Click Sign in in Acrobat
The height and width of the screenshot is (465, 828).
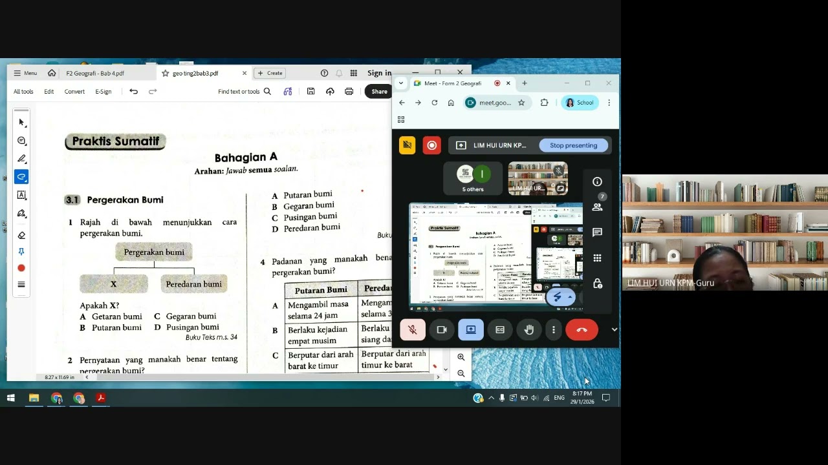click(379, 73)
